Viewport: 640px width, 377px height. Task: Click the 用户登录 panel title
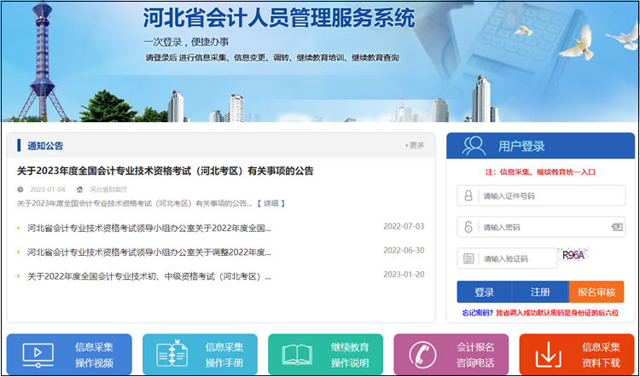point(521,146)
